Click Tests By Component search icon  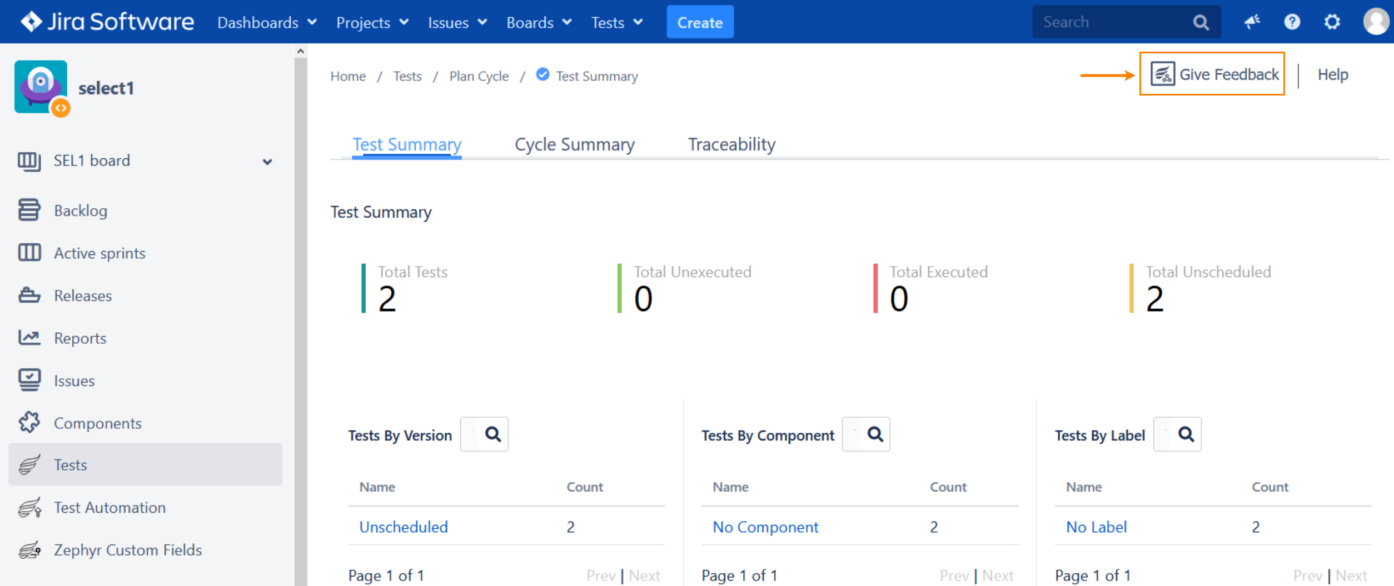coord(875,434)
